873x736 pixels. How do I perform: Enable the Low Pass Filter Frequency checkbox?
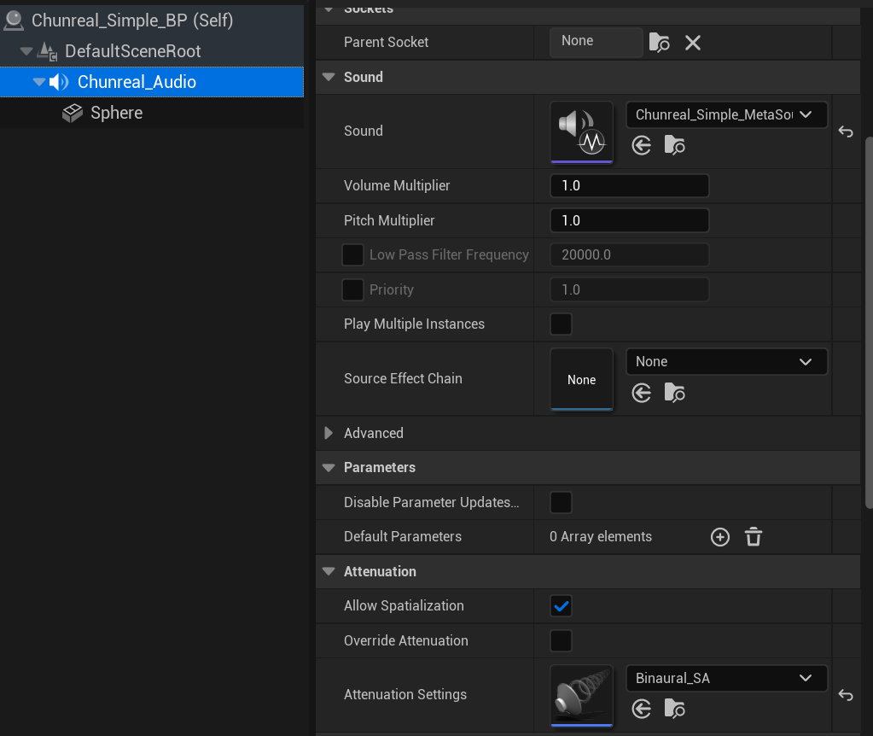click(352, 254)
